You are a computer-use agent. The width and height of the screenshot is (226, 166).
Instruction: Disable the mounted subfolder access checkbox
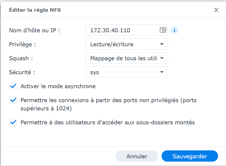click(13, 122)
